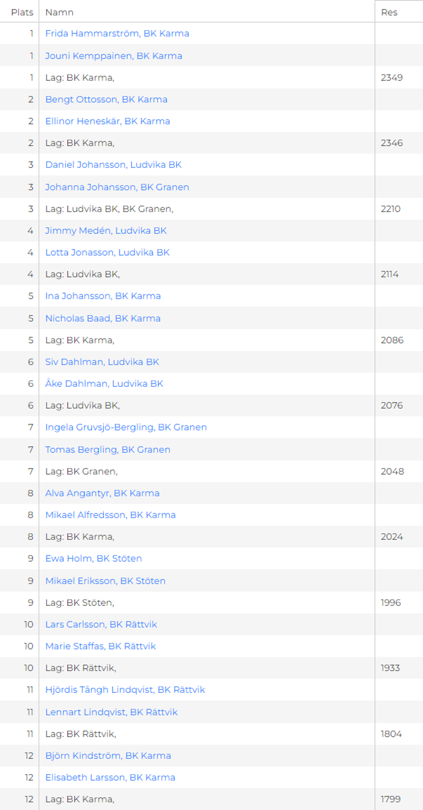This screenshot has height=810, width=423.
Task: Click the Res column header
Action: click(x=389, y=12)
